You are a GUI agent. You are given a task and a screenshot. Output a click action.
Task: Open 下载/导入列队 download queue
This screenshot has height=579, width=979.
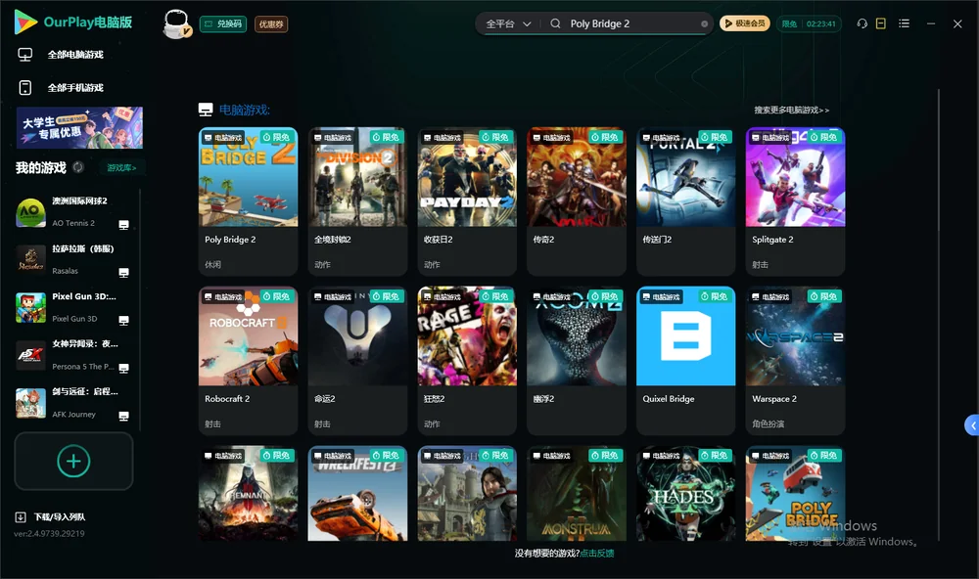coord(51,517)
